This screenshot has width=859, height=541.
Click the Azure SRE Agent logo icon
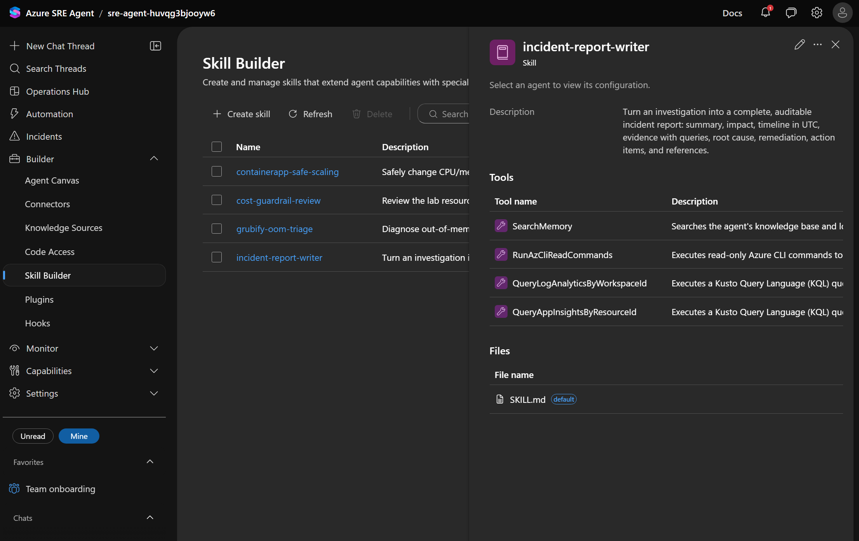[x=15, y=13]
